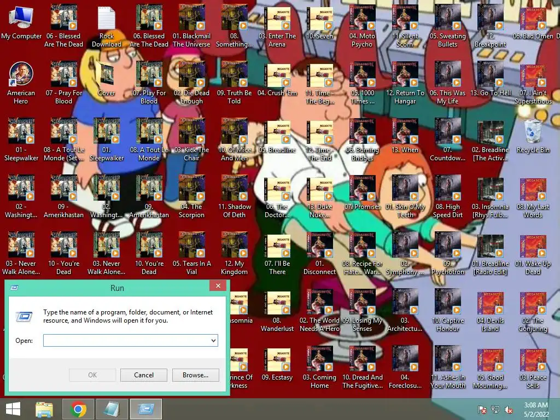This screenshot has height=420, width=560.
Task: Select the 09. Psychotron file
Action: [x=447, y=253]
